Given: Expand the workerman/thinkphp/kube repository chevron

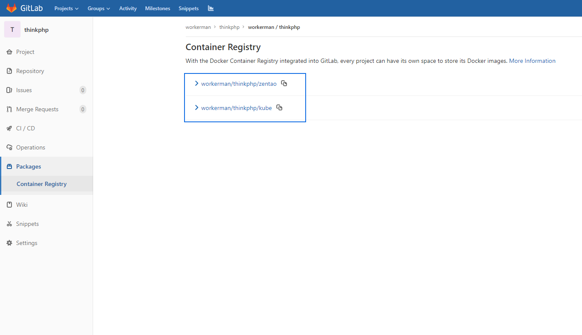Looking at the screenshot, I should (196, 107).
